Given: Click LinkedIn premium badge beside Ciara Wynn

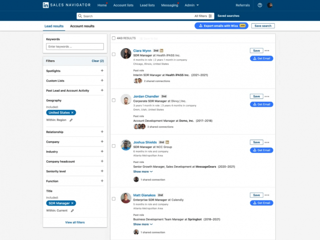Looking at the screenshot, I should (162, 51).
